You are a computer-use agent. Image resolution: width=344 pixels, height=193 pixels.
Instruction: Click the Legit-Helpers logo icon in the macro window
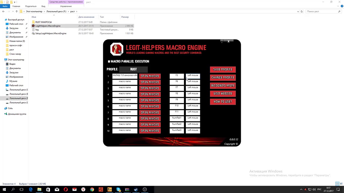[x=117, y=49]
